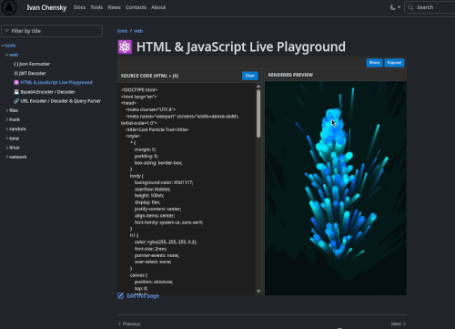Open the moon theme switcher dropdown

point(395,7)
